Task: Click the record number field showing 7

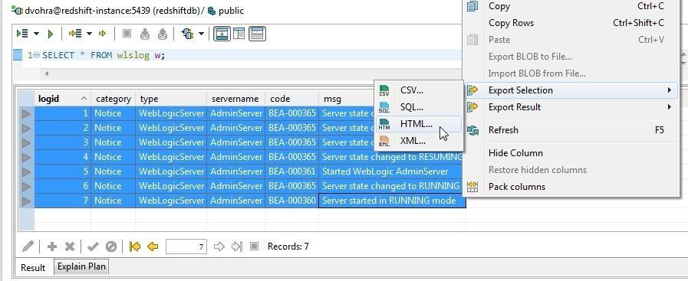Action: (x=186, y=247)
